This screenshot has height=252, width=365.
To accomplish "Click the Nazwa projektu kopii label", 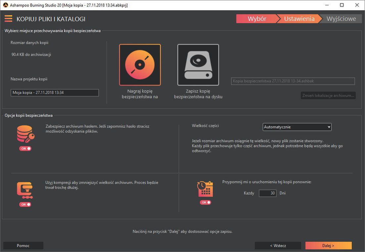I will [x=29, y=79].
